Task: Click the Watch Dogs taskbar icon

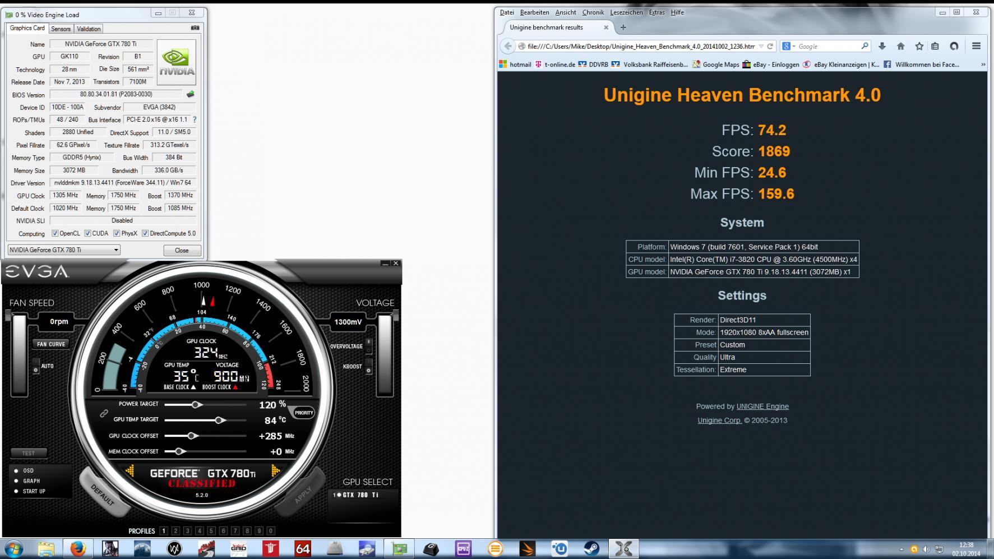Action: point(174,549)
